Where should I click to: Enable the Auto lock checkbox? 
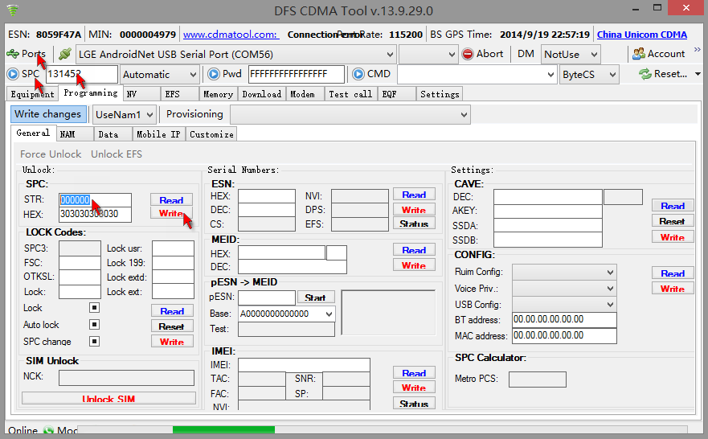tap(94, 325)
